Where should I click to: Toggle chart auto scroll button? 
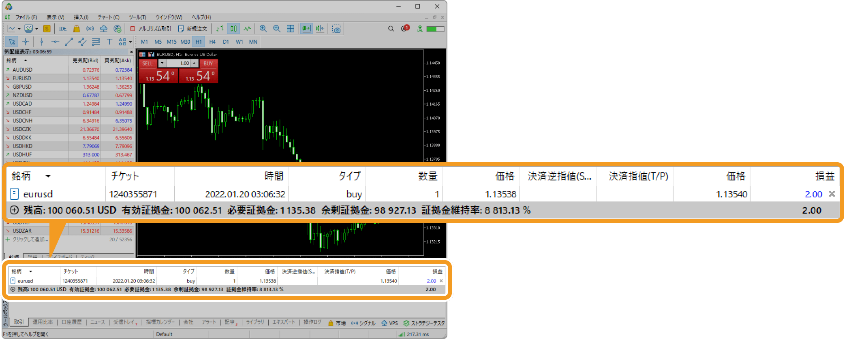(x=306, y=29)
